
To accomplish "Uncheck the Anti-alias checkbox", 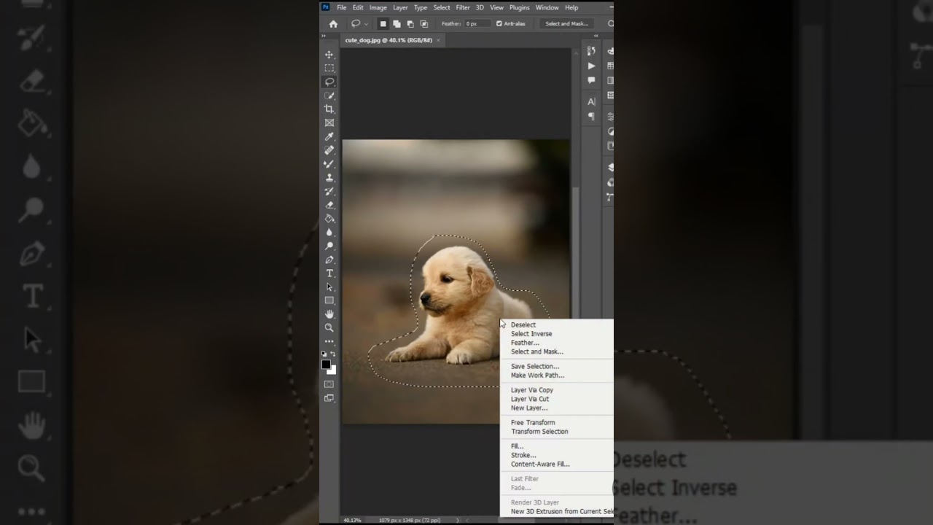I will coord(499,23).
